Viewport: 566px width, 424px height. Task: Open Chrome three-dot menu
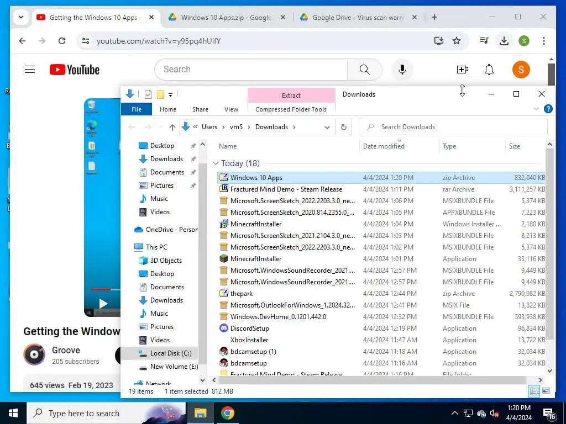pyautogui.click(x=544, y=41)
